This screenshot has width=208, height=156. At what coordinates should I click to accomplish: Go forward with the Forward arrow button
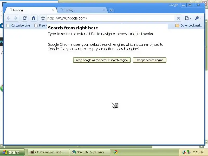click(x=16, y=18)
